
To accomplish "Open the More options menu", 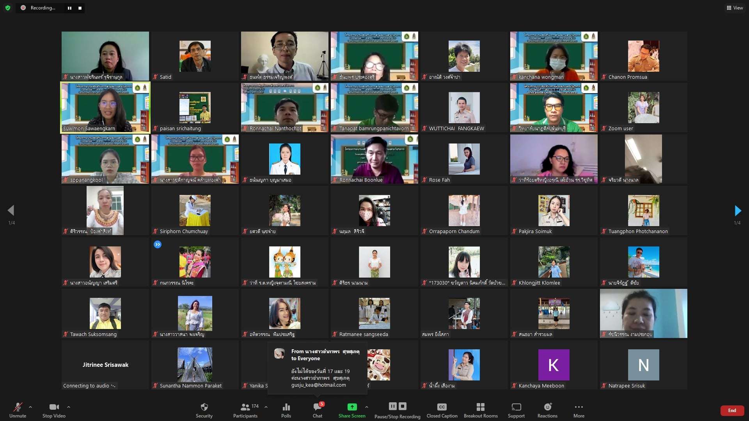I will pyautogui.click(x=579, y=410).
